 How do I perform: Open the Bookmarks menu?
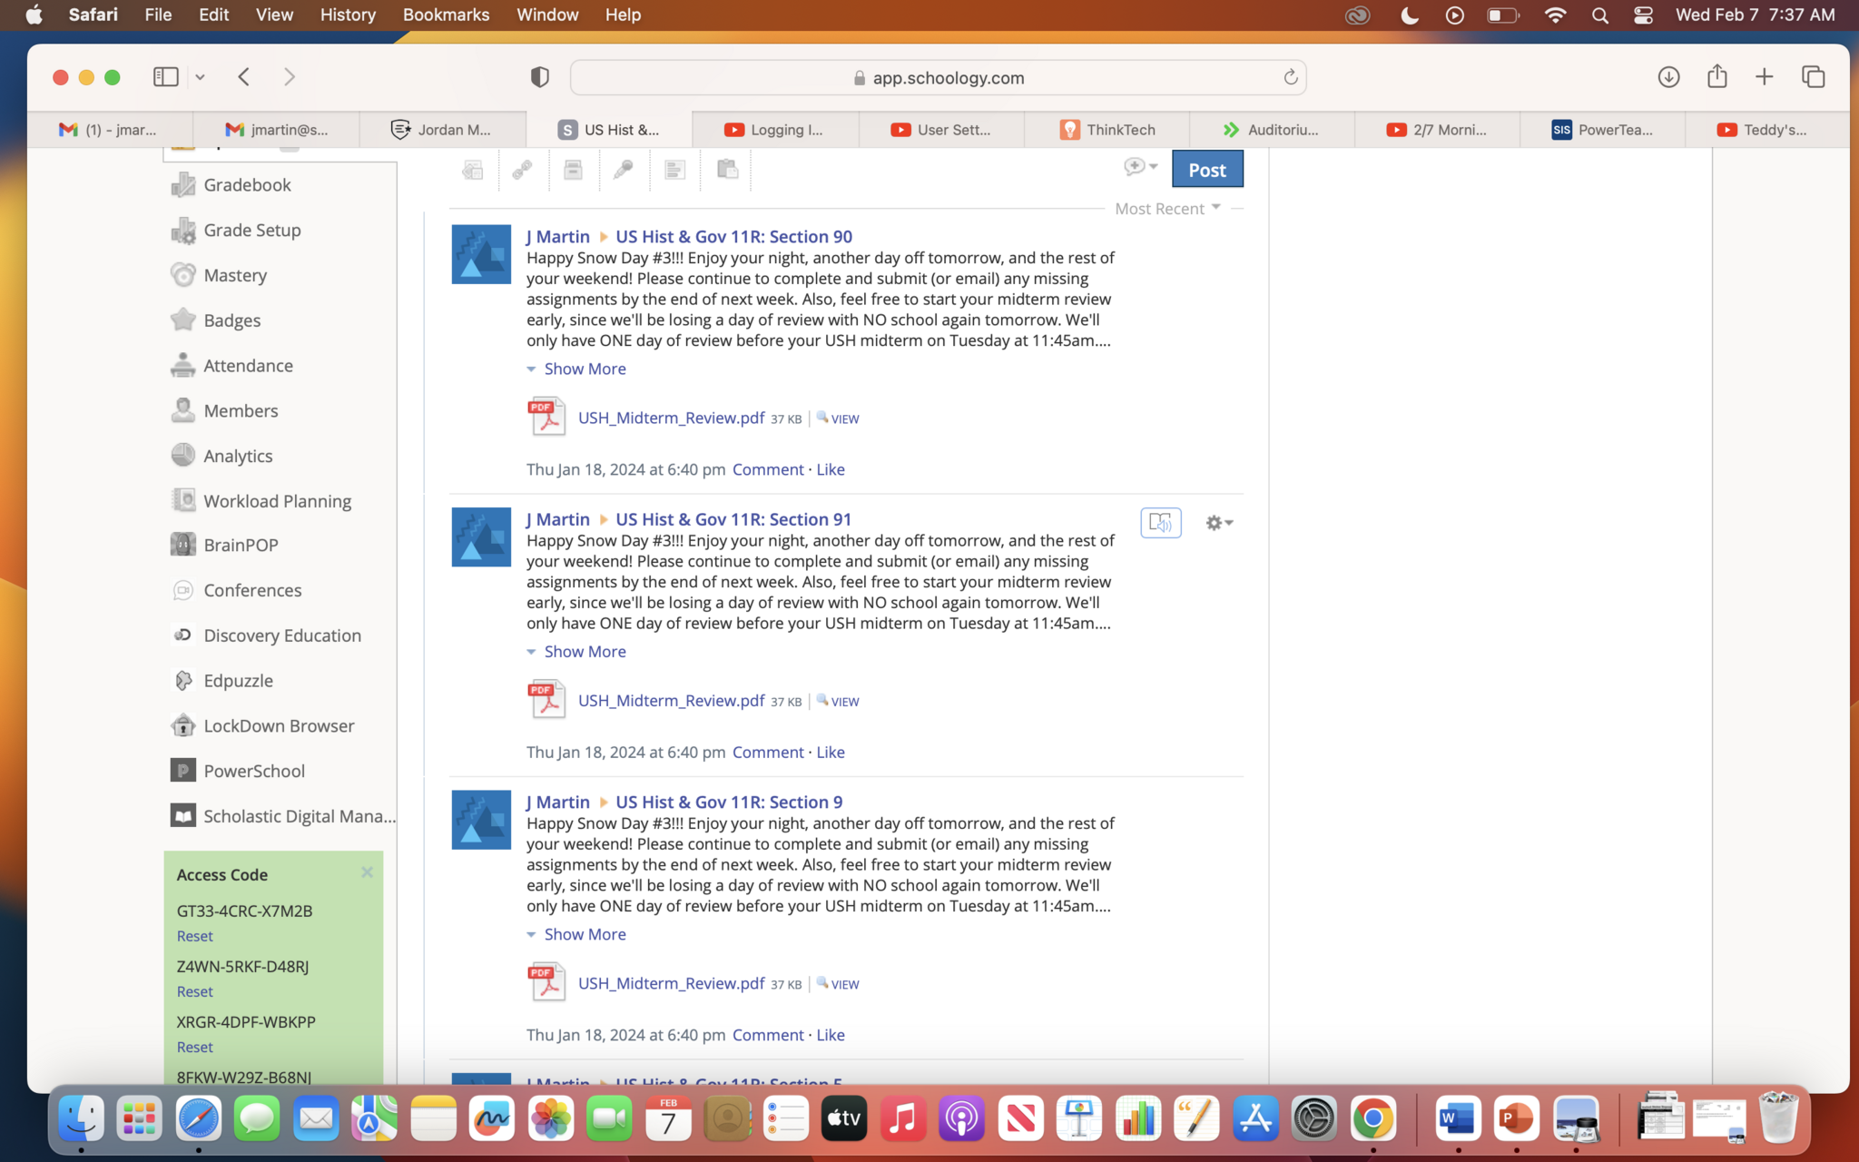pyautogui.click(x=446, y=15)
